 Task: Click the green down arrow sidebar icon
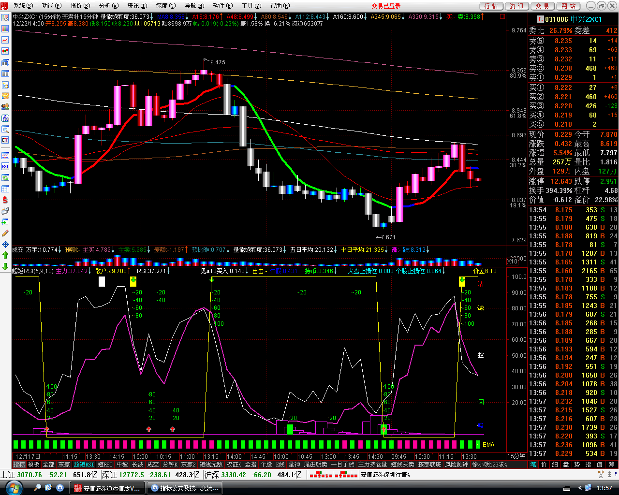click(x=5, y=267)
